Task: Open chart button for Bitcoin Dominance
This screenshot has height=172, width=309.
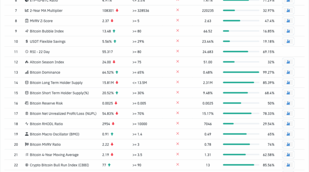Action: [x=288, y=72]
